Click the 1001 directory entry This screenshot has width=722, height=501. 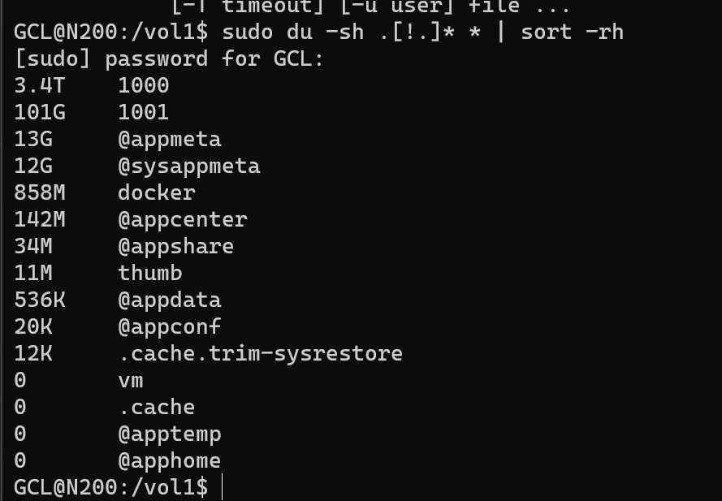pos(143,113)
